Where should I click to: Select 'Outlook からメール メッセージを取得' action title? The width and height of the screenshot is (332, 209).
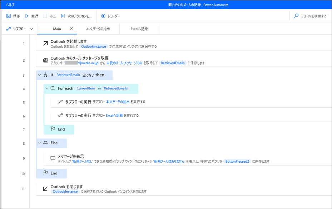pyautogui.click(x=79, y=58)
